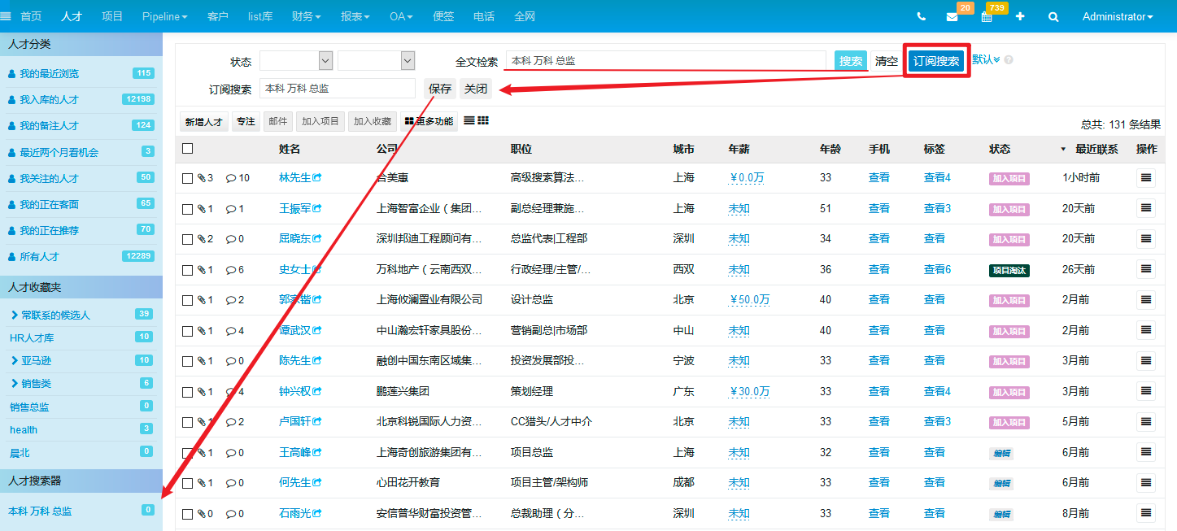Open saved searcher 本科 万科 总监 in sidebar
This screenshot has width=1177, height=531.
(40, 511)
